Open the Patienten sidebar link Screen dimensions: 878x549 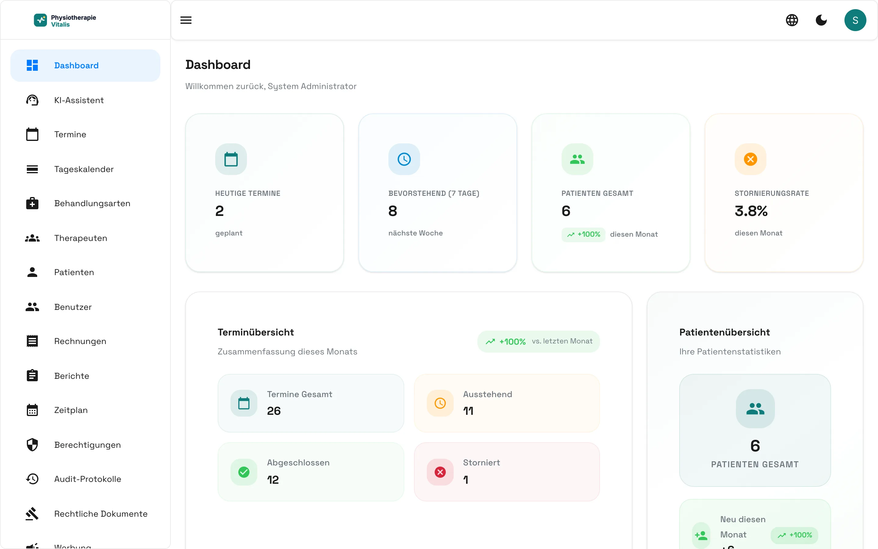coord(85,272)
